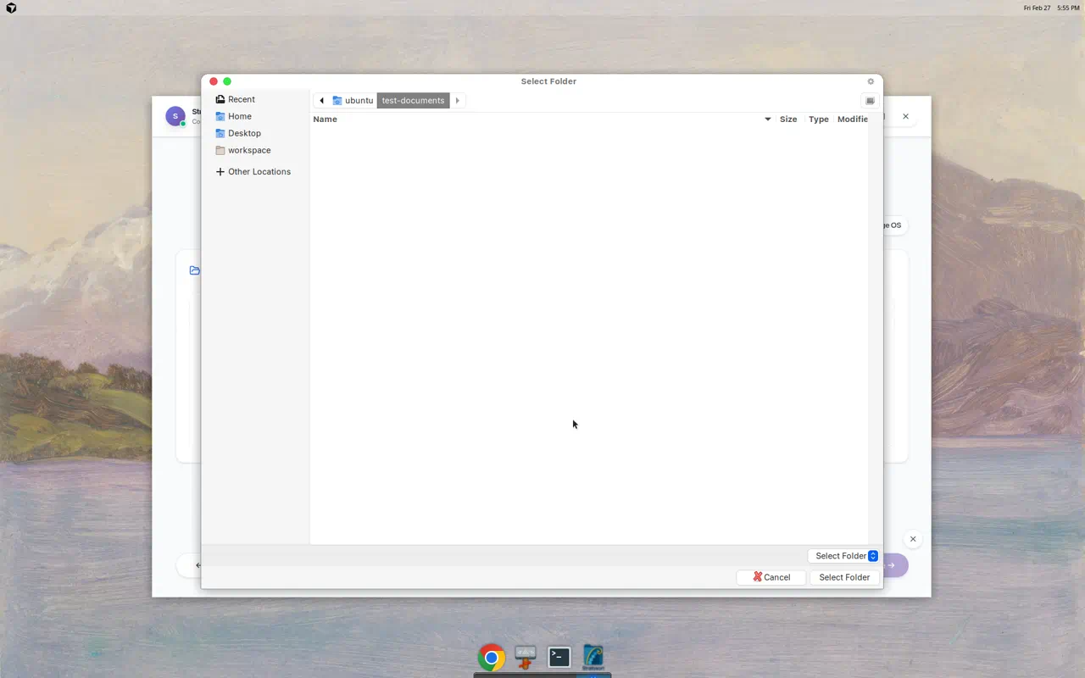Launch the Stratusort app from the dock
Screen dimensions: 1085x678
click(593, 657)
